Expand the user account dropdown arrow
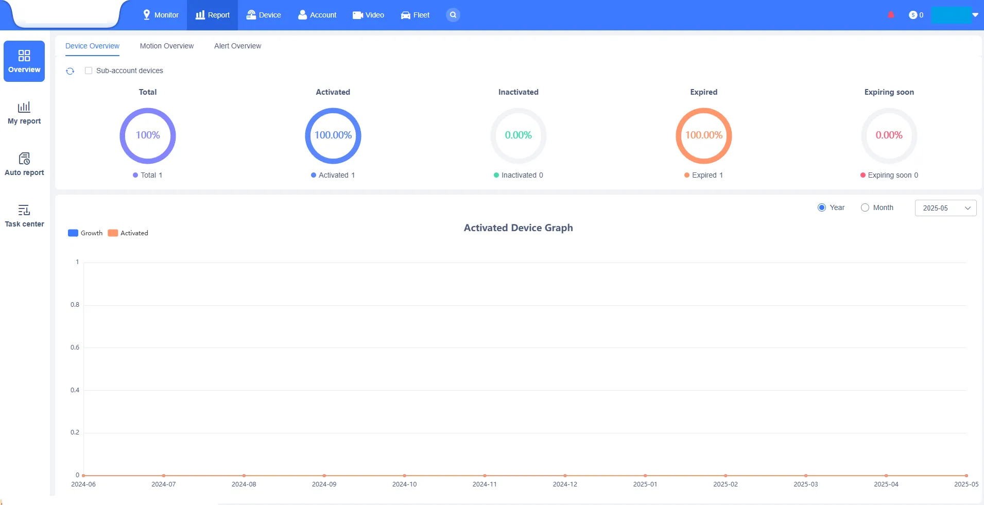This screenshot has width=984, height=505. coord(975,15)
